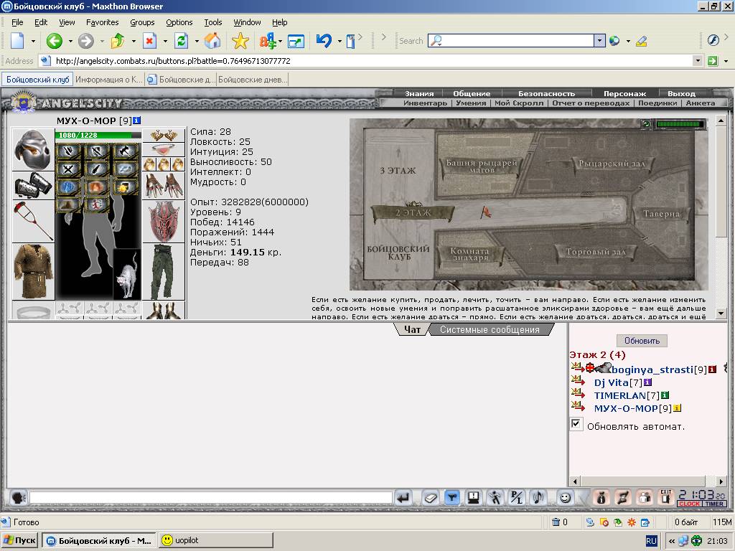Click the info icon next to boginya_strasti[9]
The height and width of the screenshot is (551, 735).
coord(713,369)
